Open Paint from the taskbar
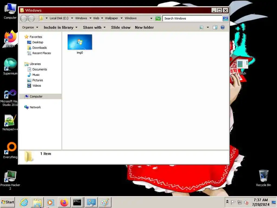Image resolution: width=277 pixels, height=208 pixels. [x=105, y=202]
